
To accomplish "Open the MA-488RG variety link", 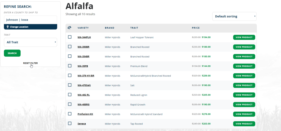I will click(83, 104).
